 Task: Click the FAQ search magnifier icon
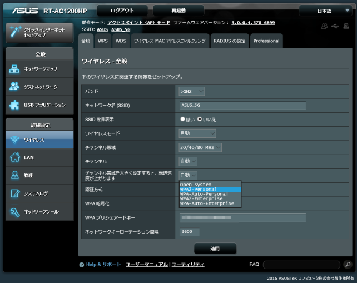click(348, 265)
